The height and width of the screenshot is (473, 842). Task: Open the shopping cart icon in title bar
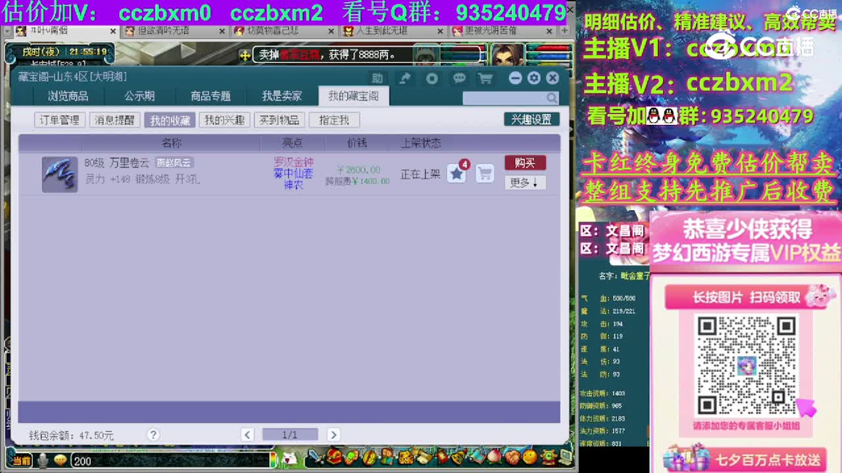(x=485, y=78)
